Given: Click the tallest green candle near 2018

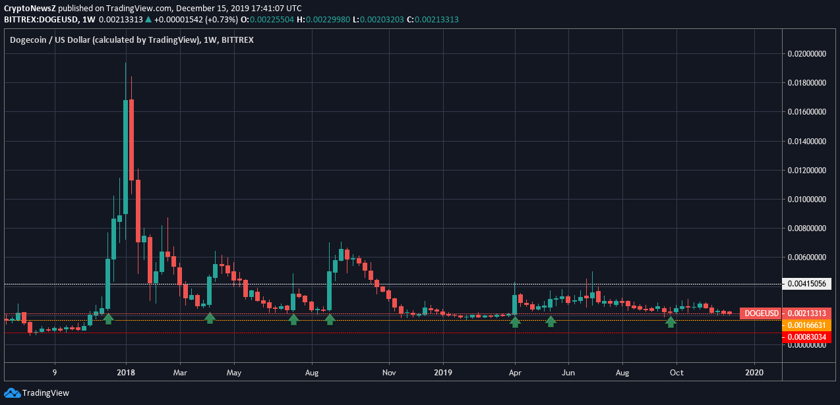Looking at the screenshot, I should click(x=126, y=156).
